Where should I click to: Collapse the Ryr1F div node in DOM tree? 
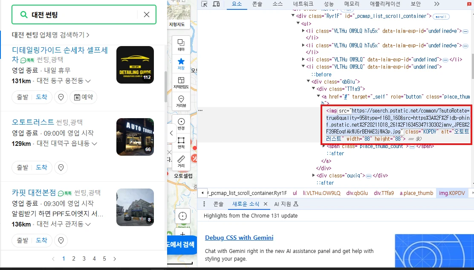(x=293, y=16)
